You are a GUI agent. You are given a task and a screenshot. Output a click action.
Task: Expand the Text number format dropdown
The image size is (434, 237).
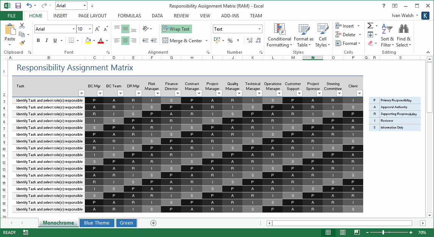click(x=259, y=29)
